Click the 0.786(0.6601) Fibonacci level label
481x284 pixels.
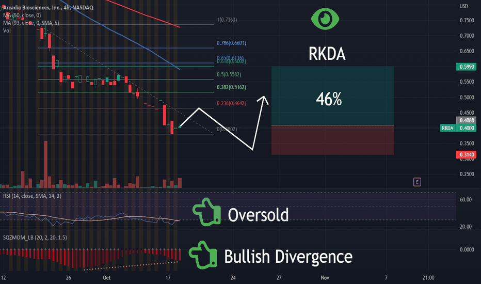231,43
